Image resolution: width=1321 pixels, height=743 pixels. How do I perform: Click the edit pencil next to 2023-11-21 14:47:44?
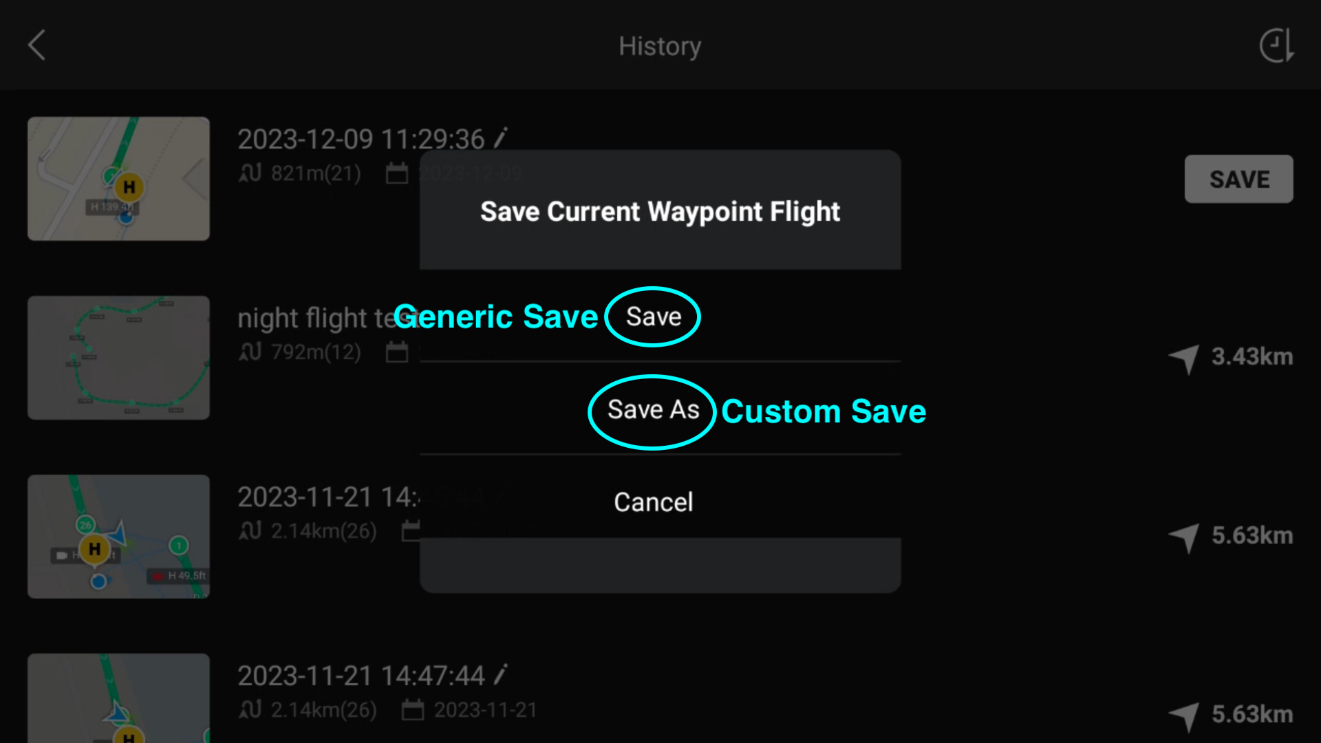[501, 675]
